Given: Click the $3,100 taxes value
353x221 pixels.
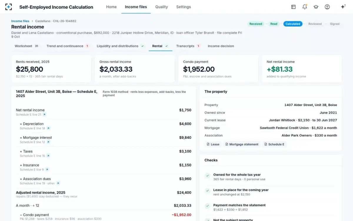Looking at the screenshot, I should [x=185, y=151].
